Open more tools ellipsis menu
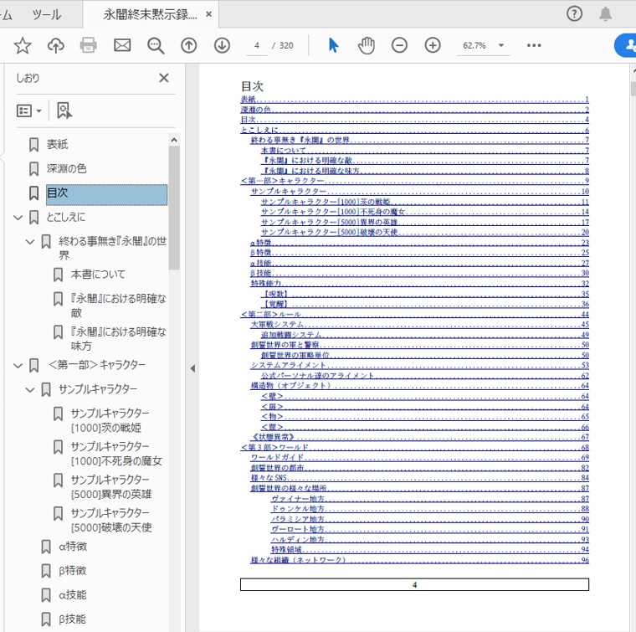The image size is (636, 632). (x=534, y=45)
